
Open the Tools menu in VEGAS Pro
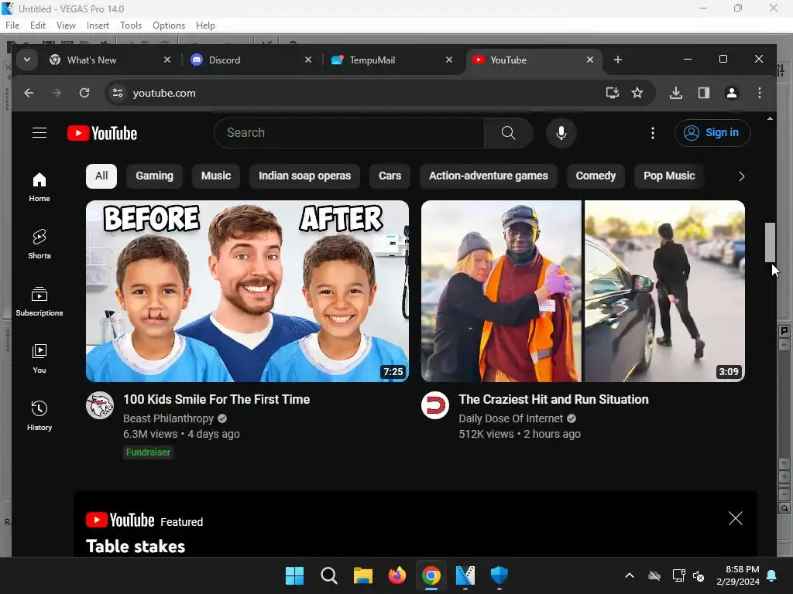131,26
